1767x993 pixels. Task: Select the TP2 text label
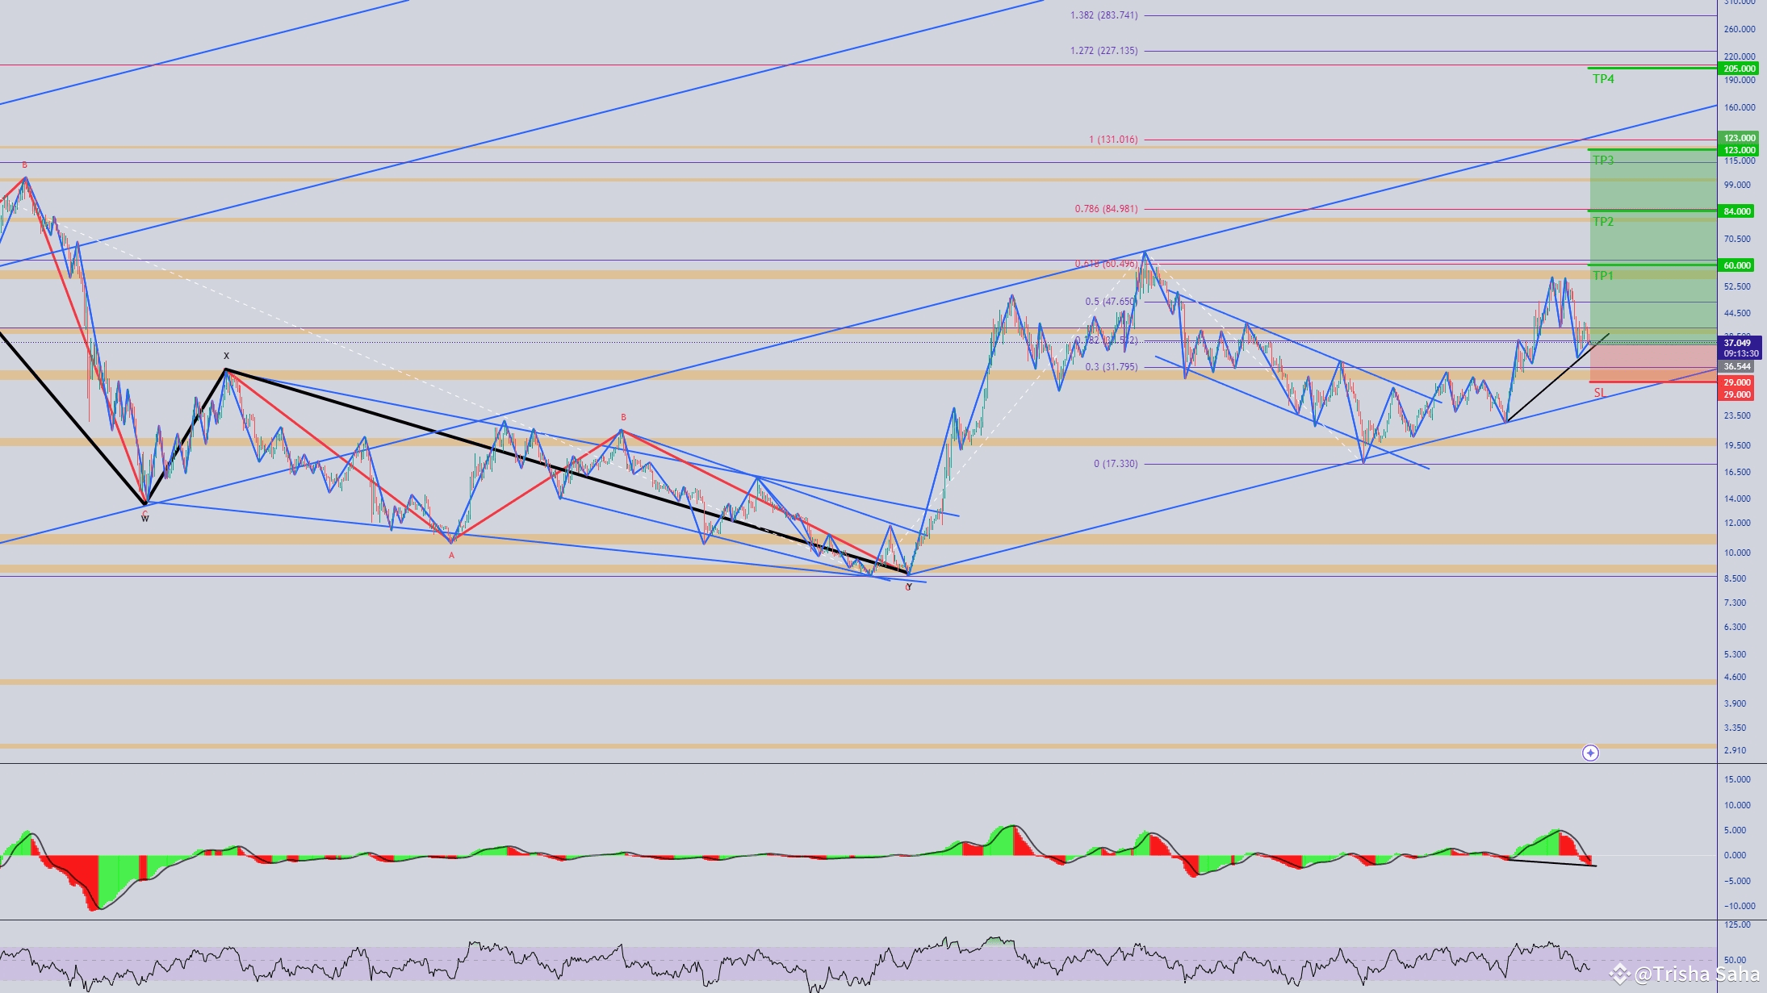click(1603, 222)
